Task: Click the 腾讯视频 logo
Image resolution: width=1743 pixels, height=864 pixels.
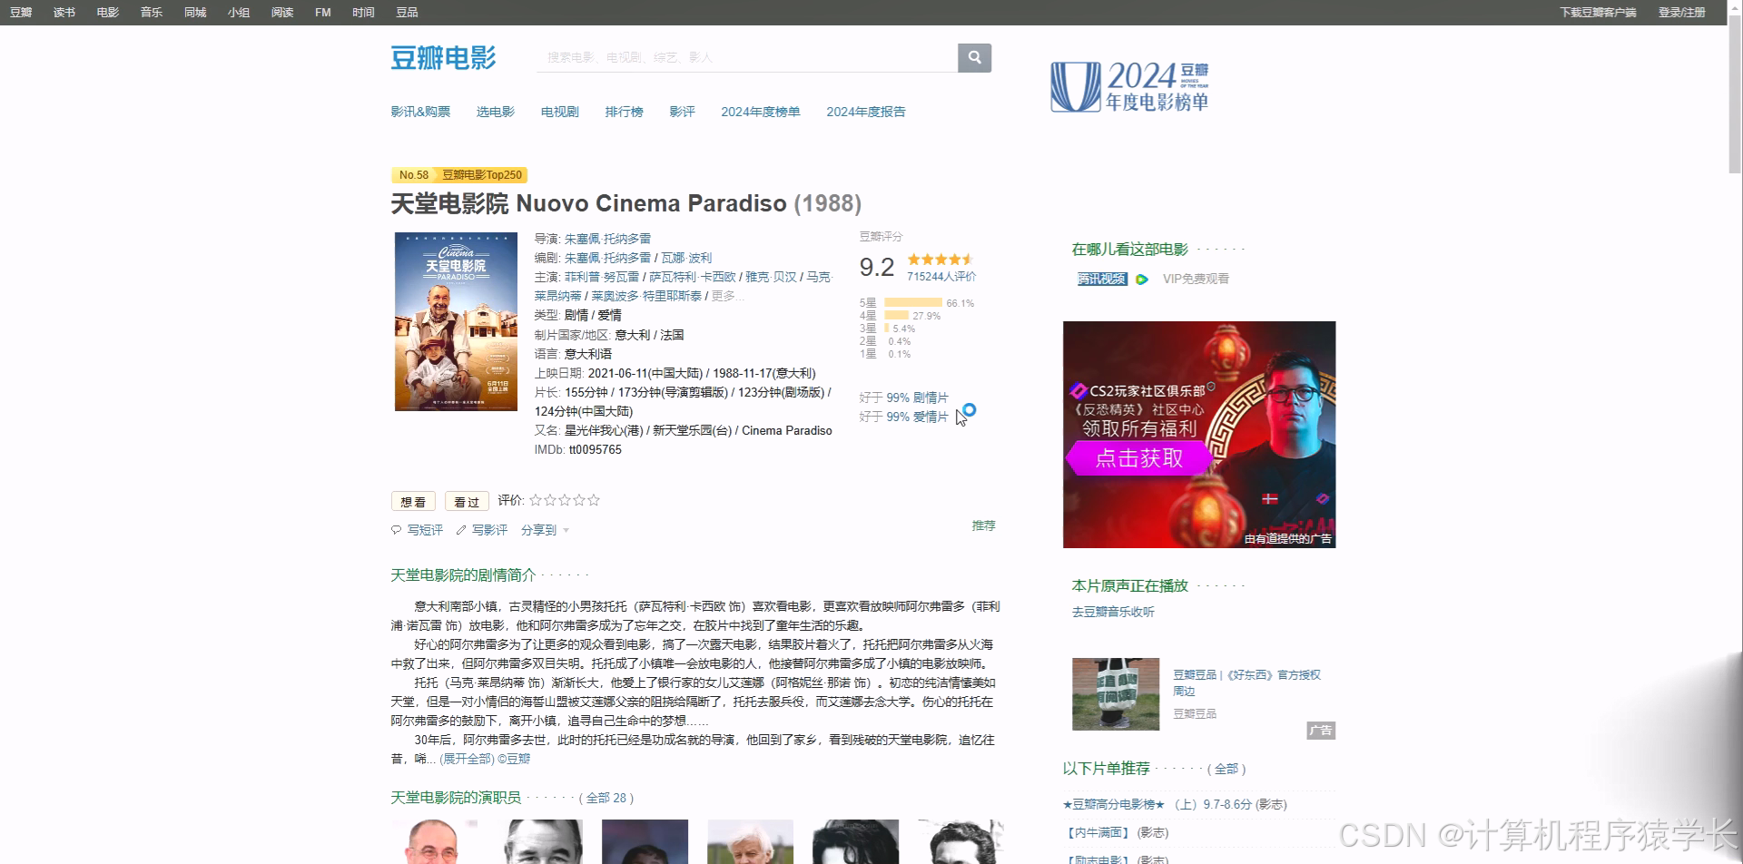Action: pyautogui.click(x=1102, y=280)
